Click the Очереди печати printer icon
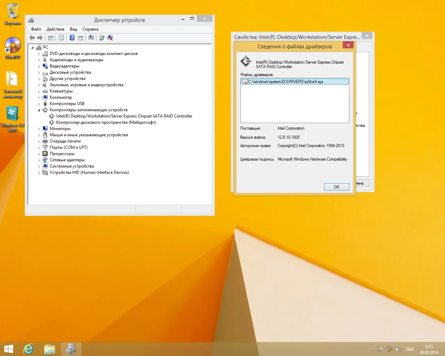 tap(45, 141)
